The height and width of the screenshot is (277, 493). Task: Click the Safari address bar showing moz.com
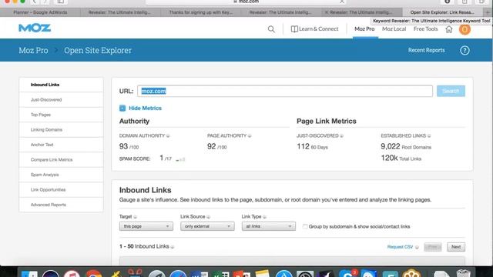tap(246, 2)
